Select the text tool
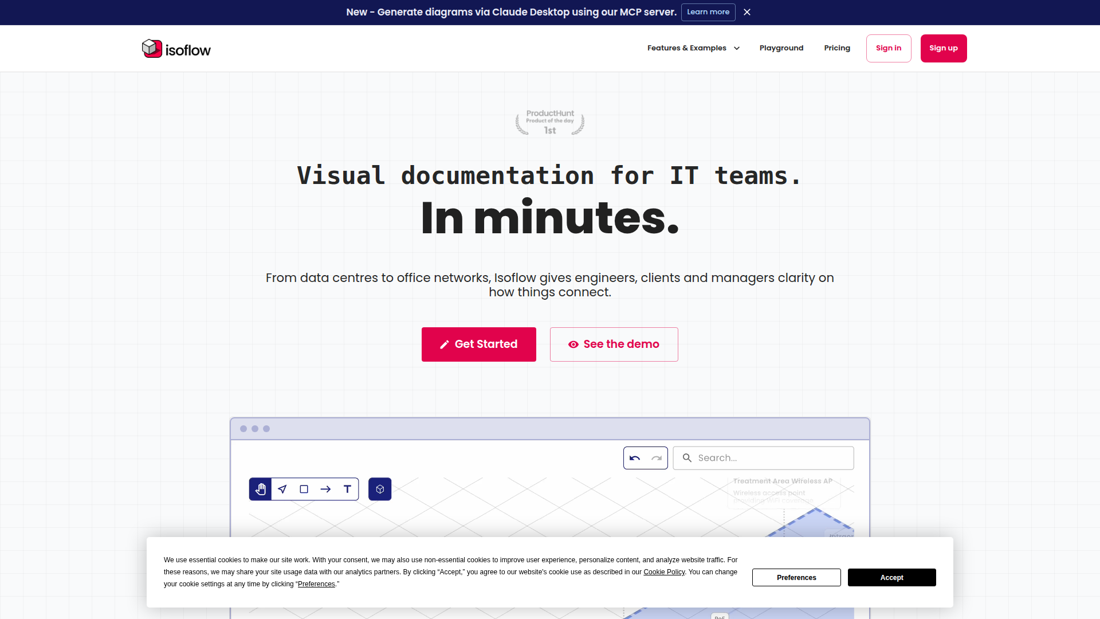Viewport: 1100px width, 619px height. click(347, 489)
